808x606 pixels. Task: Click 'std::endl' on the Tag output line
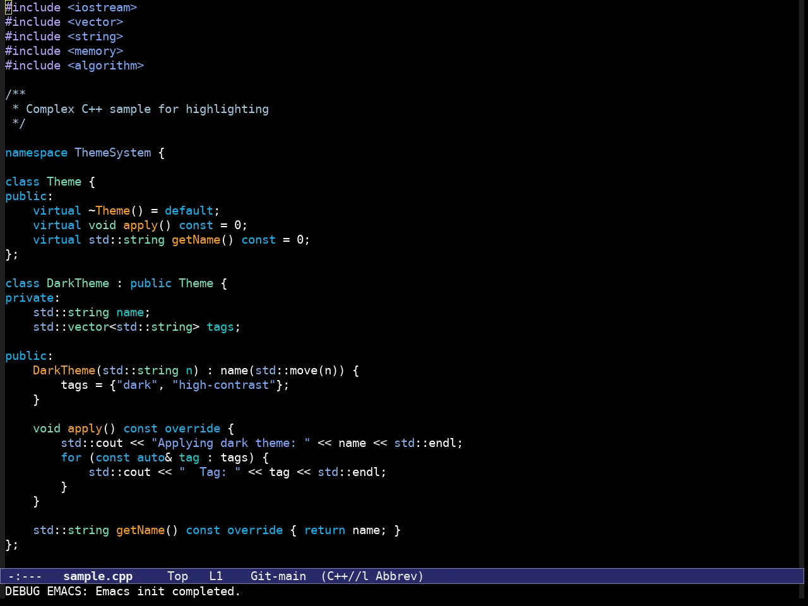coord(349,472)
